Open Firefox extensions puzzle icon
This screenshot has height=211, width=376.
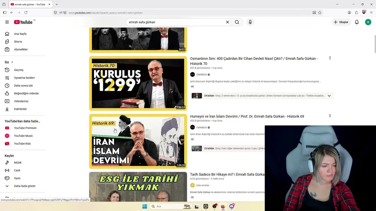pos(357,13)
